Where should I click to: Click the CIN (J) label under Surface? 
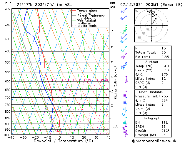click(141, 87)
